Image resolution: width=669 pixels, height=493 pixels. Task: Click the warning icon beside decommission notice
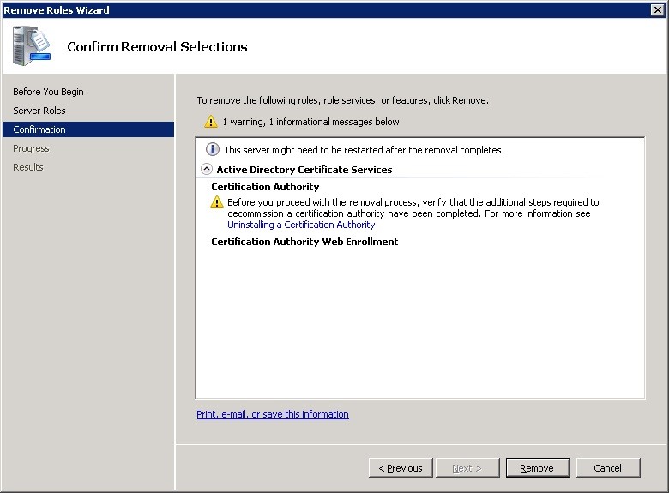[217, 201]
